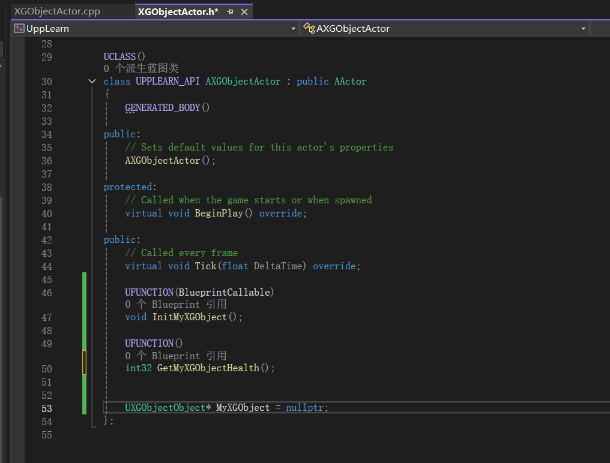
Task: Click line number 53 in the gutter
Action: pos(47,408)
